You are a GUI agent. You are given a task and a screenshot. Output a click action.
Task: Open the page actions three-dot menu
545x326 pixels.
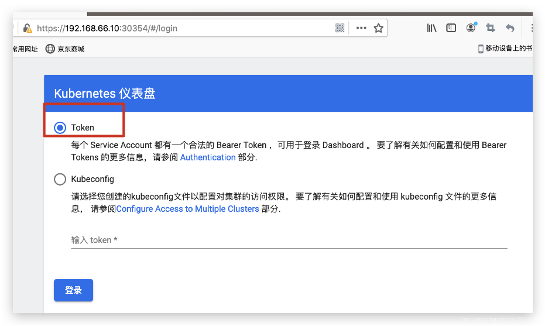[361, 28]
